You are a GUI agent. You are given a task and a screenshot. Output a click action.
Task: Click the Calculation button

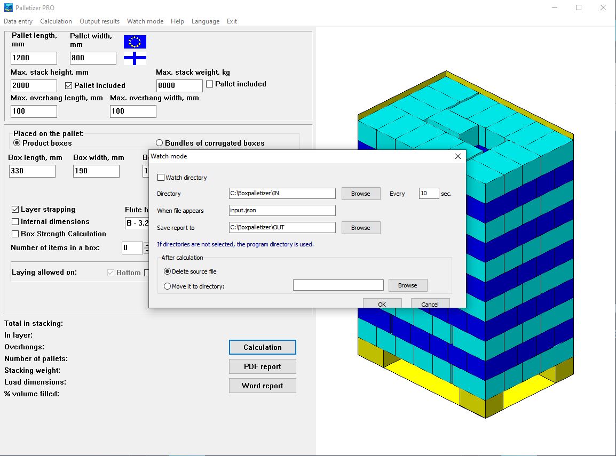point(263,347)
